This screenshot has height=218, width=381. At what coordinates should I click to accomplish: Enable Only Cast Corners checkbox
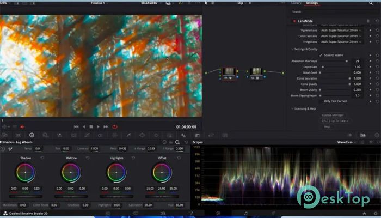tap(321, 101)
